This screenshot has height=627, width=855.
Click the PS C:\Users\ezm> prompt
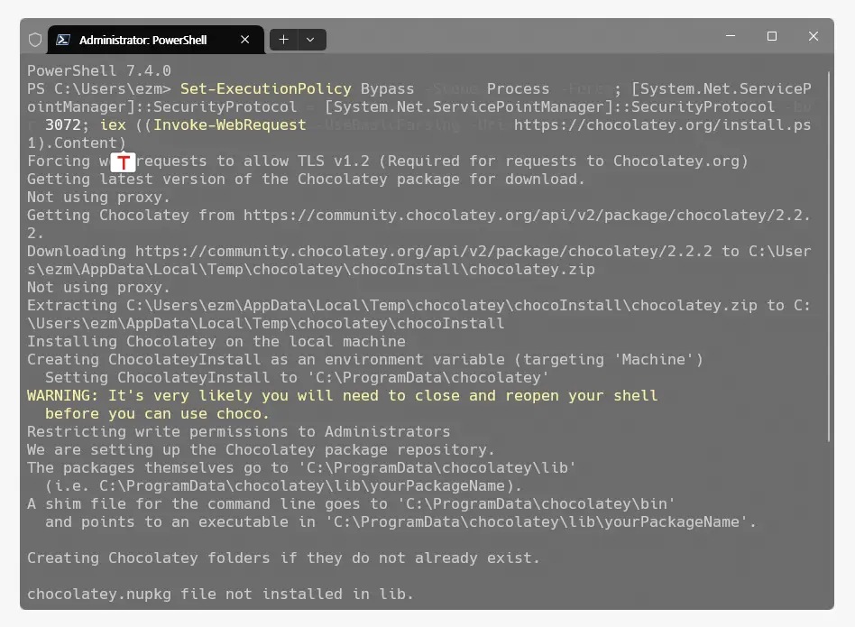point(98,88)
